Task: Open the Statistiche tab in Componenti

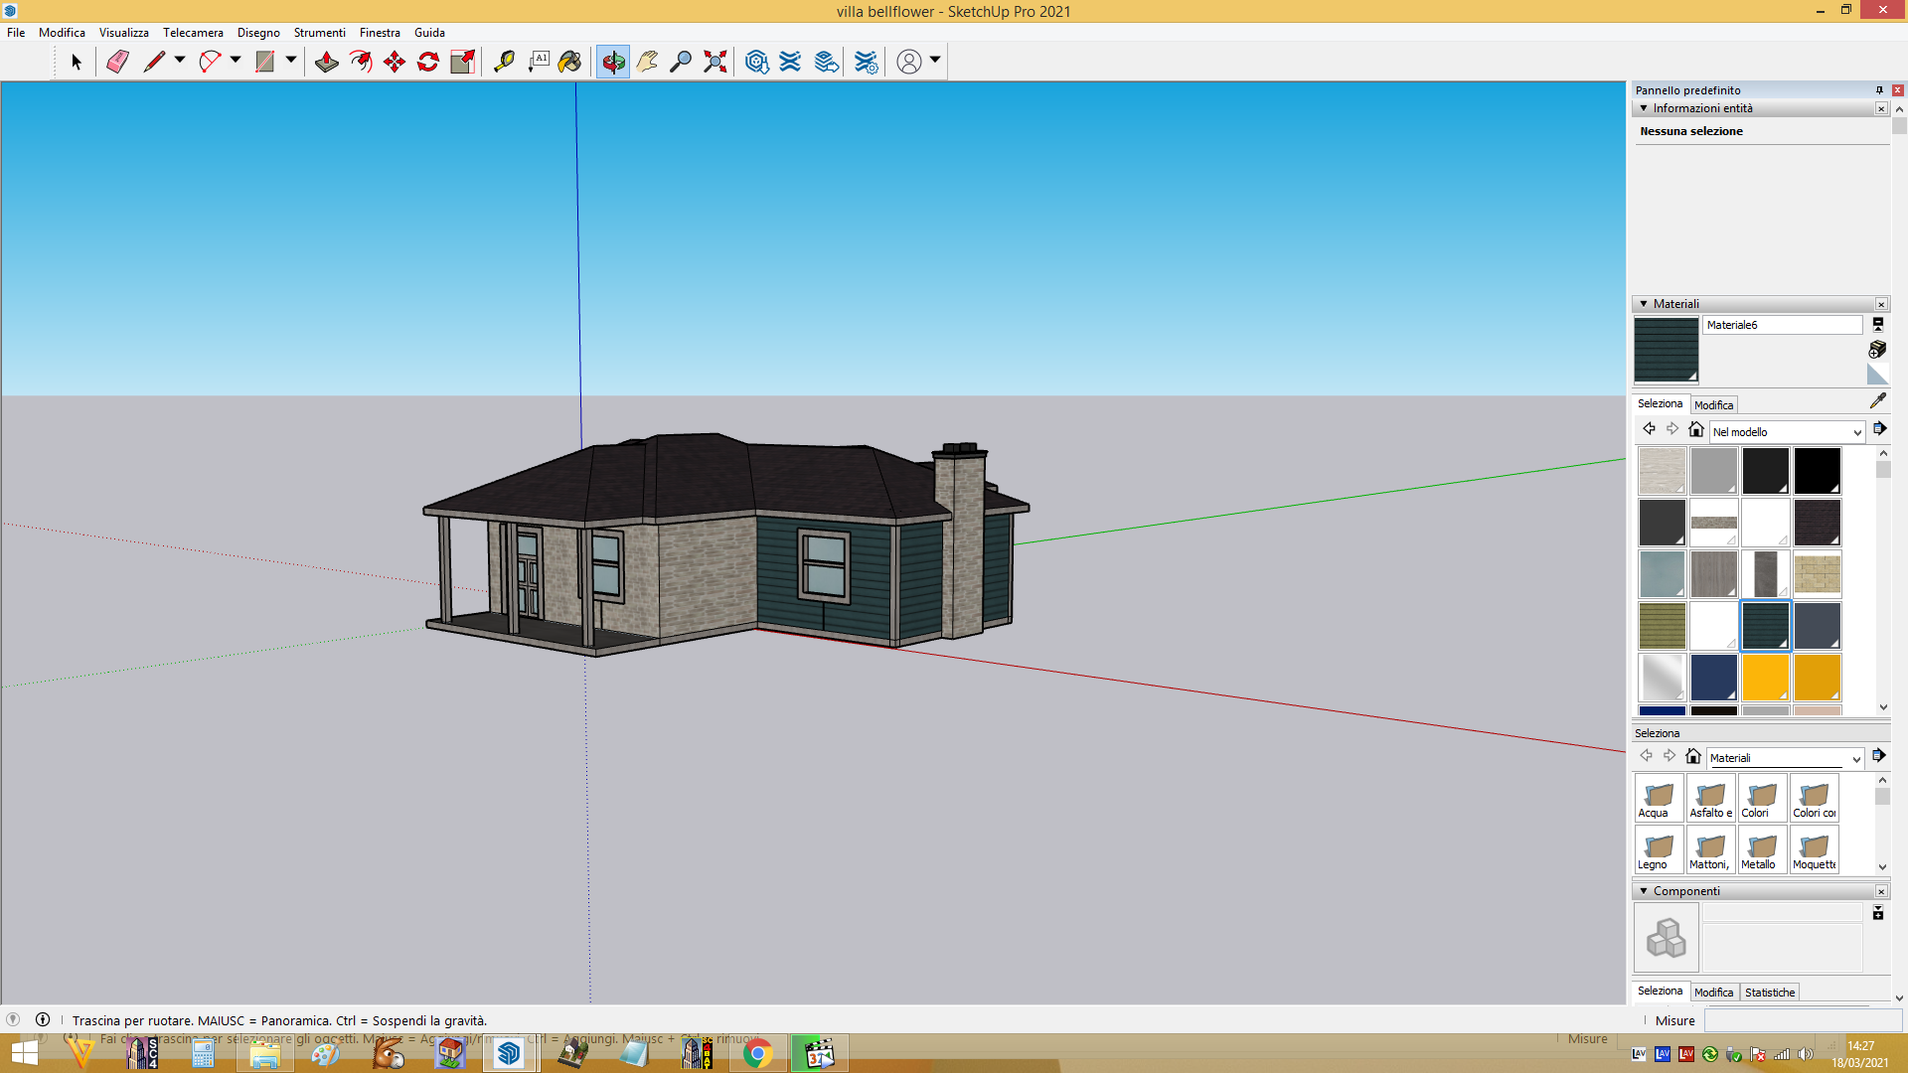Action: coord(1770,993)
